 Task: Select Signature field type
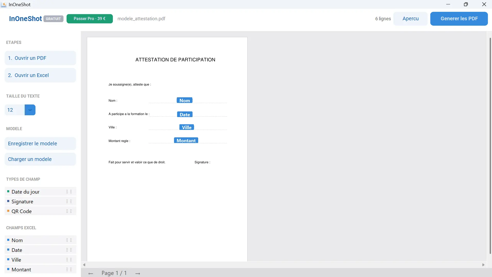40,202
